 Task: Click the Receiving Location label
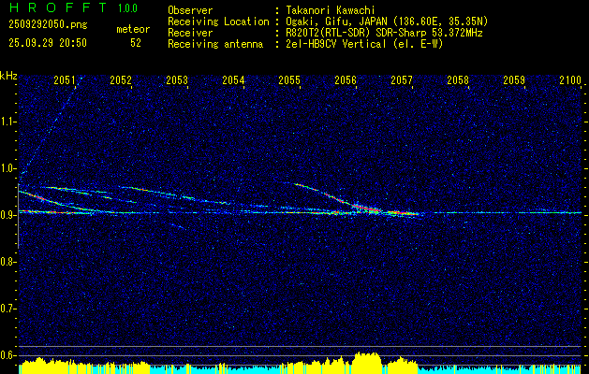coord(218,22)
